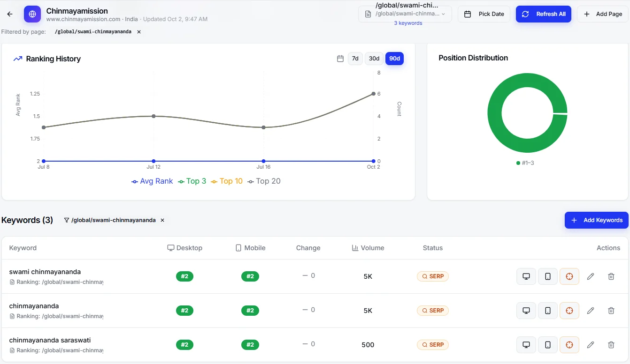Toggle Top 3 series in legend
Screen dimensions: 630x364
click(192, 181)
